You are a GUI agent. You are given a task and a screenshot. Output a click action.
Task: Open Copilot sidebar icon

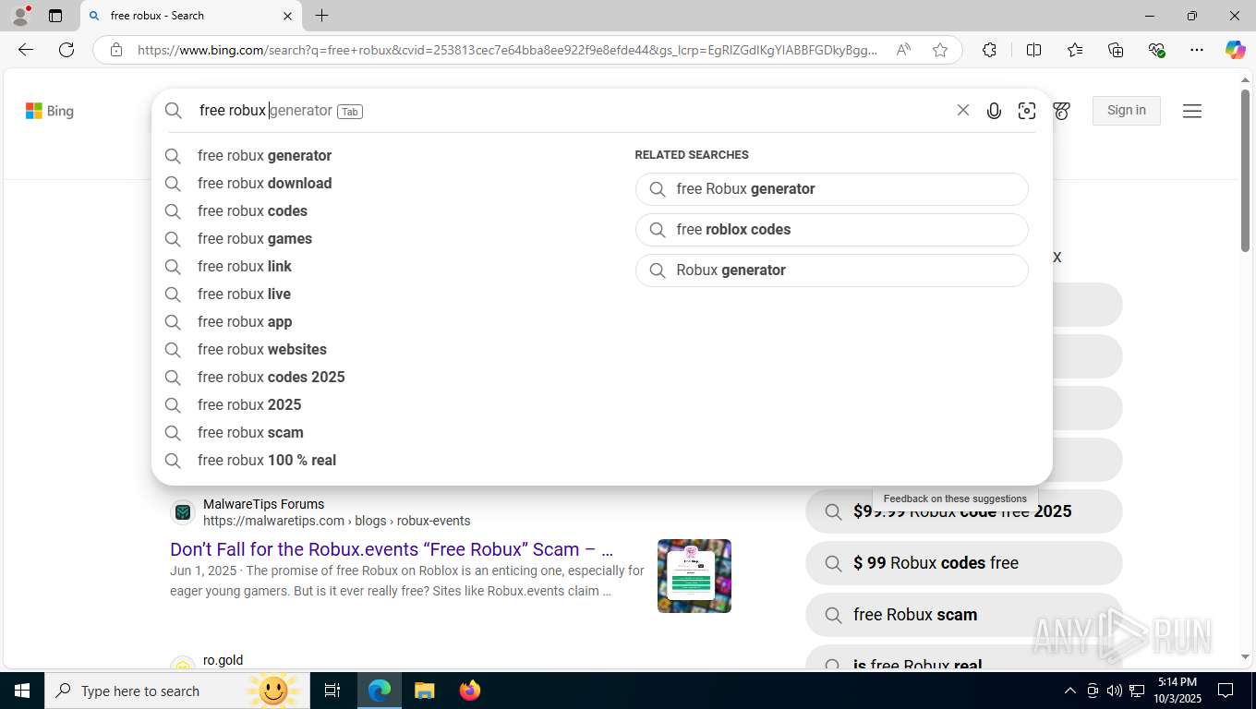coord(1235,50)
